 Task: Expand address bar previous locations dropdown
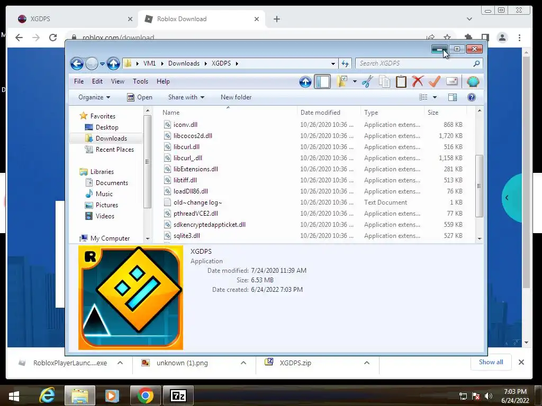pos(333,63)
